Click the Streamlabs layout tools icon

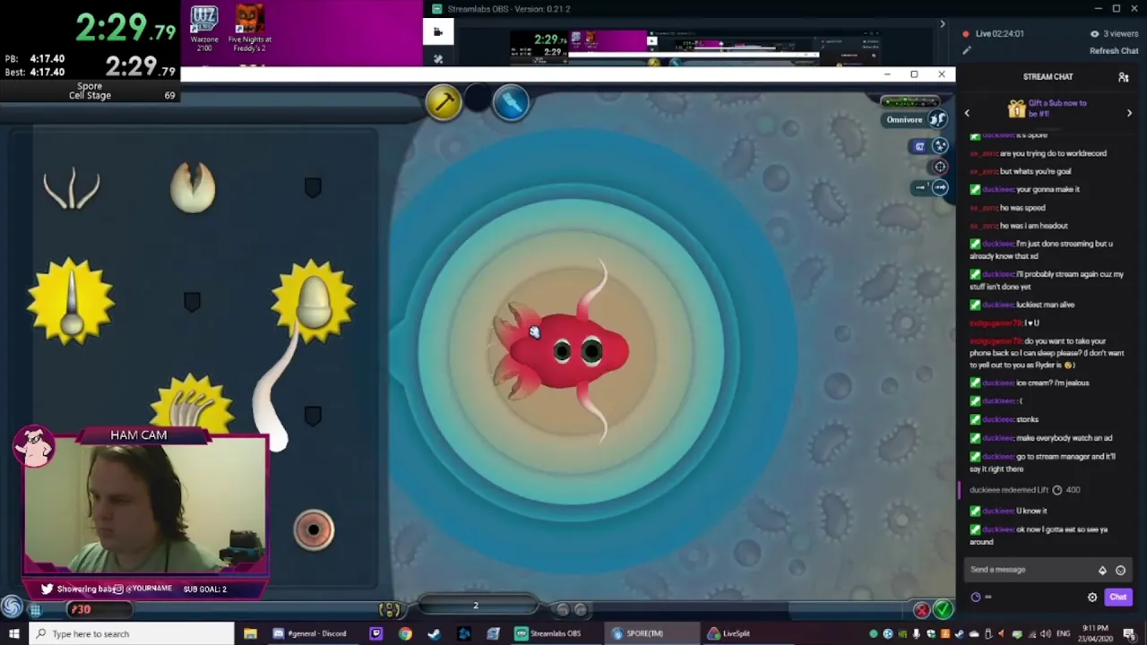437,59
